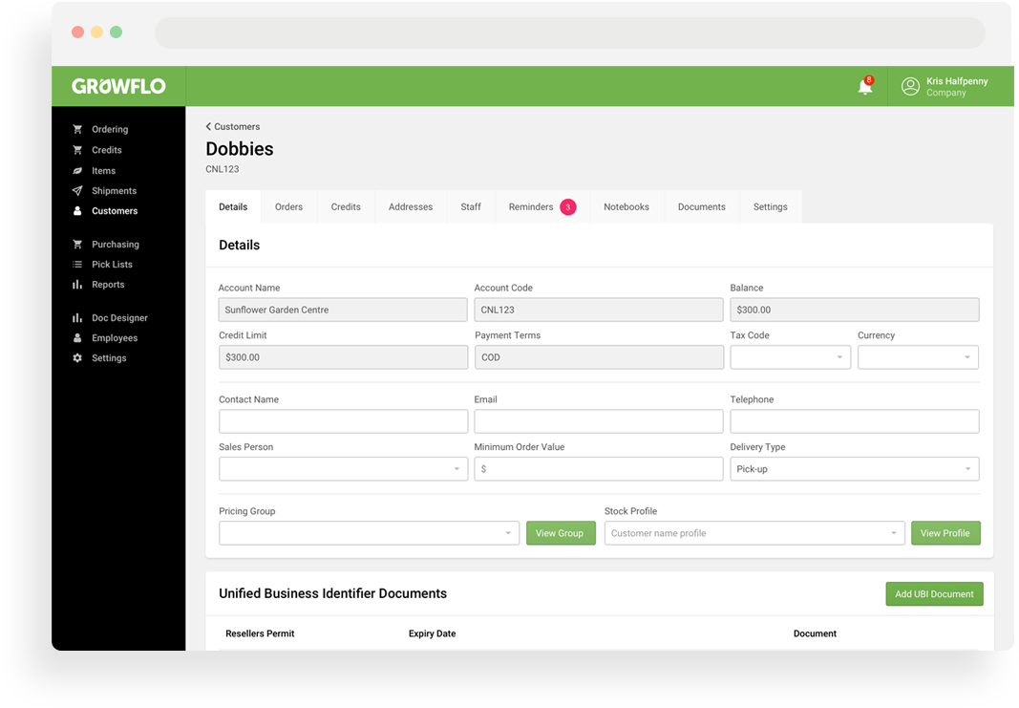Viewport: 1019px width, 708px height.
Task: Launch the Doc Designer
Action: 119,317
